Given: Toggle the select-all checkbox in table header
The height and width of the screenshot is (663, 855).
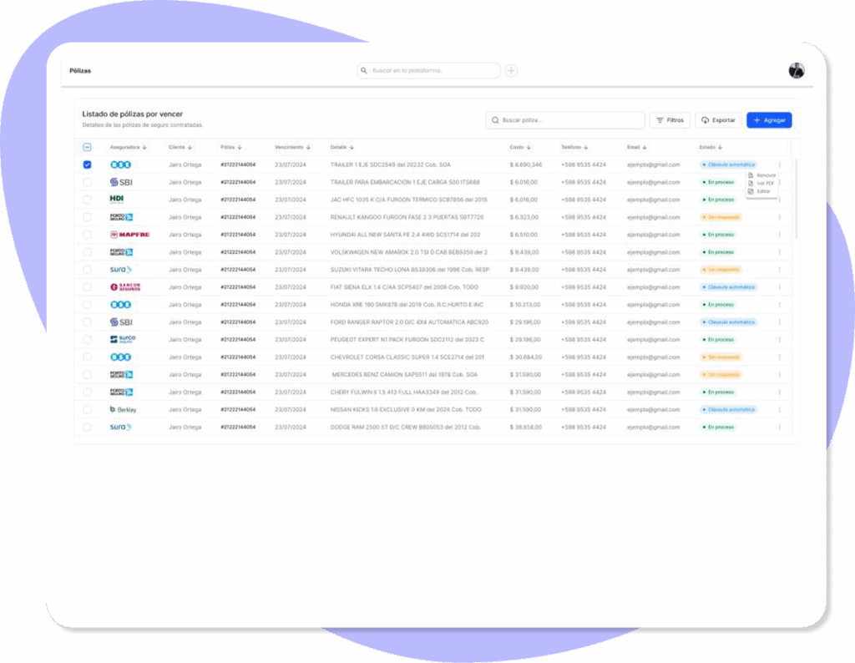Looking at the screenshot, I should [x=88, y=147].
